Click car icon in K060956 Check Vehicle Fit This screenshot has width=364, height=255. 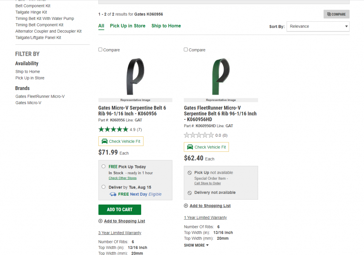(105, 141)
